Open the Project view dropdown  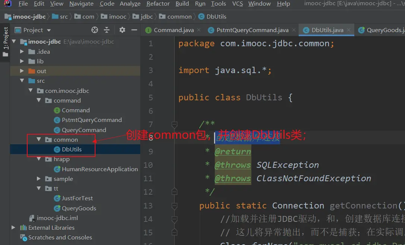[x=49, y=30]
